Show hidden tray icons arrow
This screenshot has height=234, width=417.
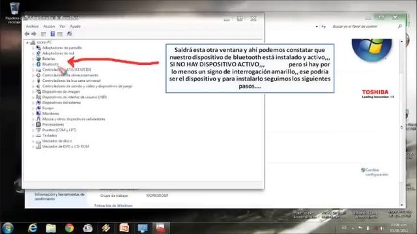(x=352, y=228)
